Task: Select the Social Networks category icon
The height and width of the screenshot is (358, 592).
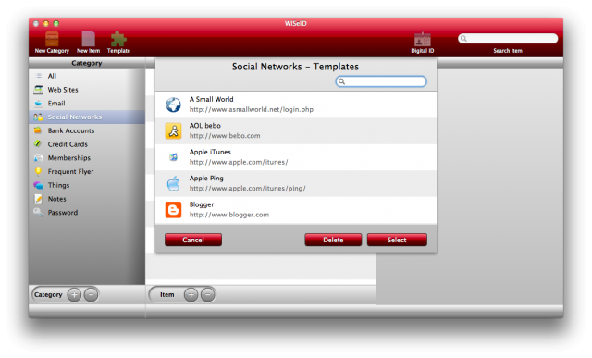Action: pos(38,117)
